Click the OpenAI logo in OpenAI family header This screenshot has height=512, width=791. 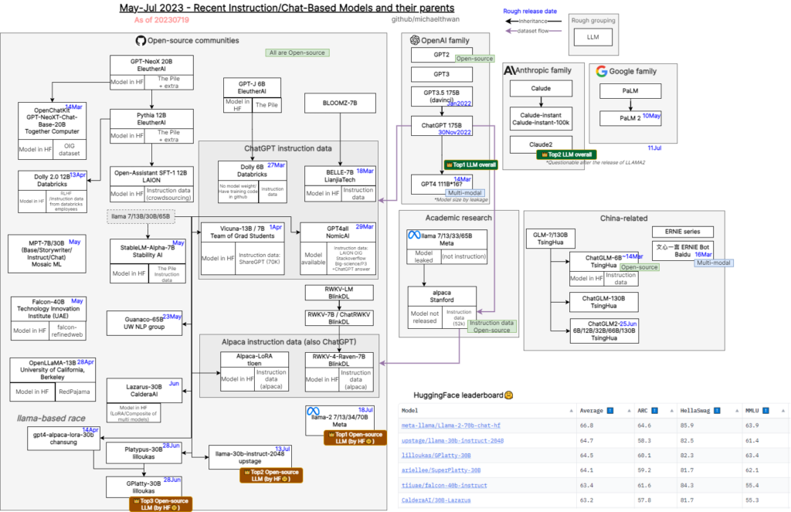tap(415, 40)
